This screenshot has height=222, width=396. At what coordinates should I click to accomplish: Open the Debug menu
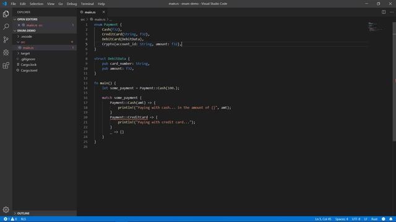(x=72, y=4)
